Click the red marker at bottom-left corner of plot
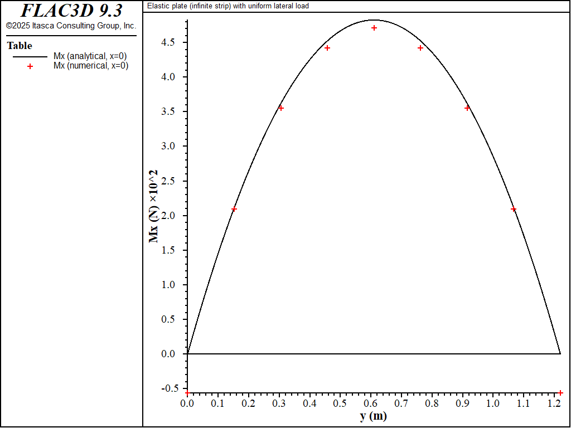This screenshot has width=571, height=428. click(187, 393)
